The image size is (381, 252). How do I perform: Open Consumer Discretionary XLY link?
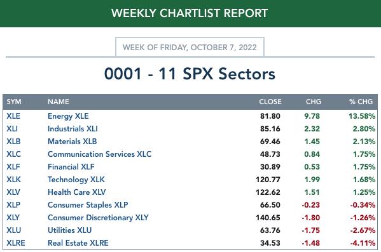[98, 218]
